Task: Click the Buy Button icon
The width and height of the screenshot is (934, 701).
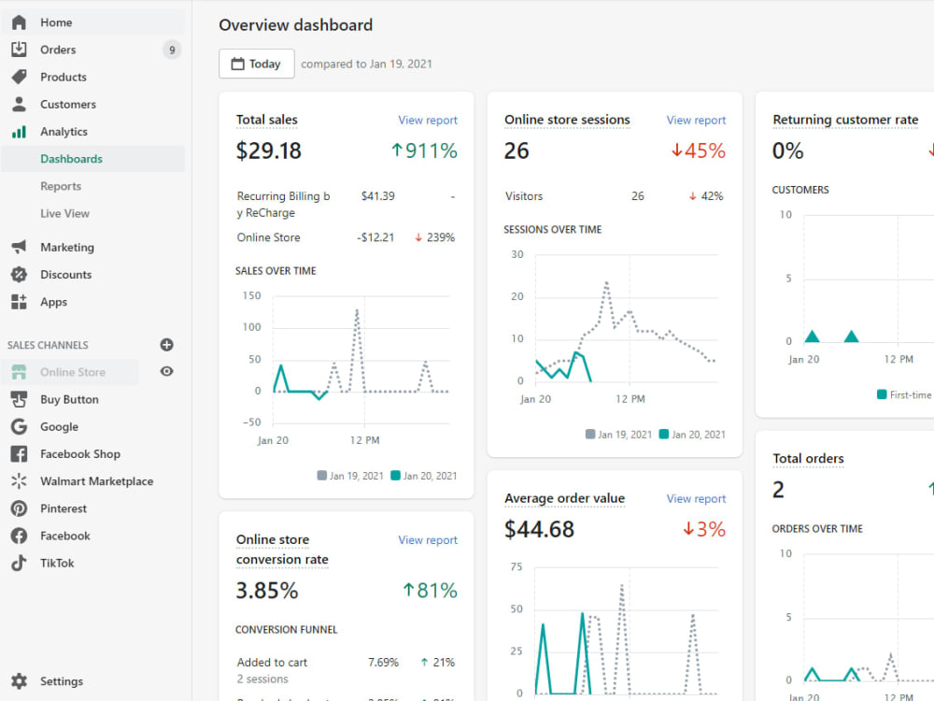Action: [x=19, y=399]
